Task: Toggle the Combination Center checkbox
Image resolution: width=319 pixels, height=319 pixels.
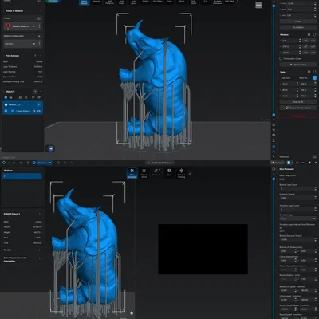Action: (x=281, y=58)
